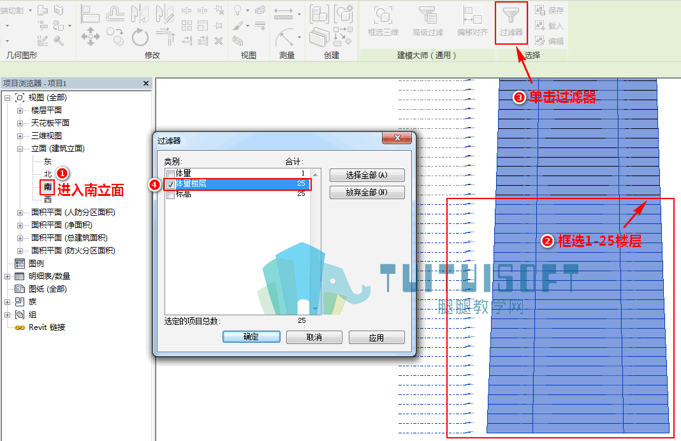Open the Measure tool dropdown arrow
Image resolution: width=681 pixels, height=441 pixels.
(299, 14)
